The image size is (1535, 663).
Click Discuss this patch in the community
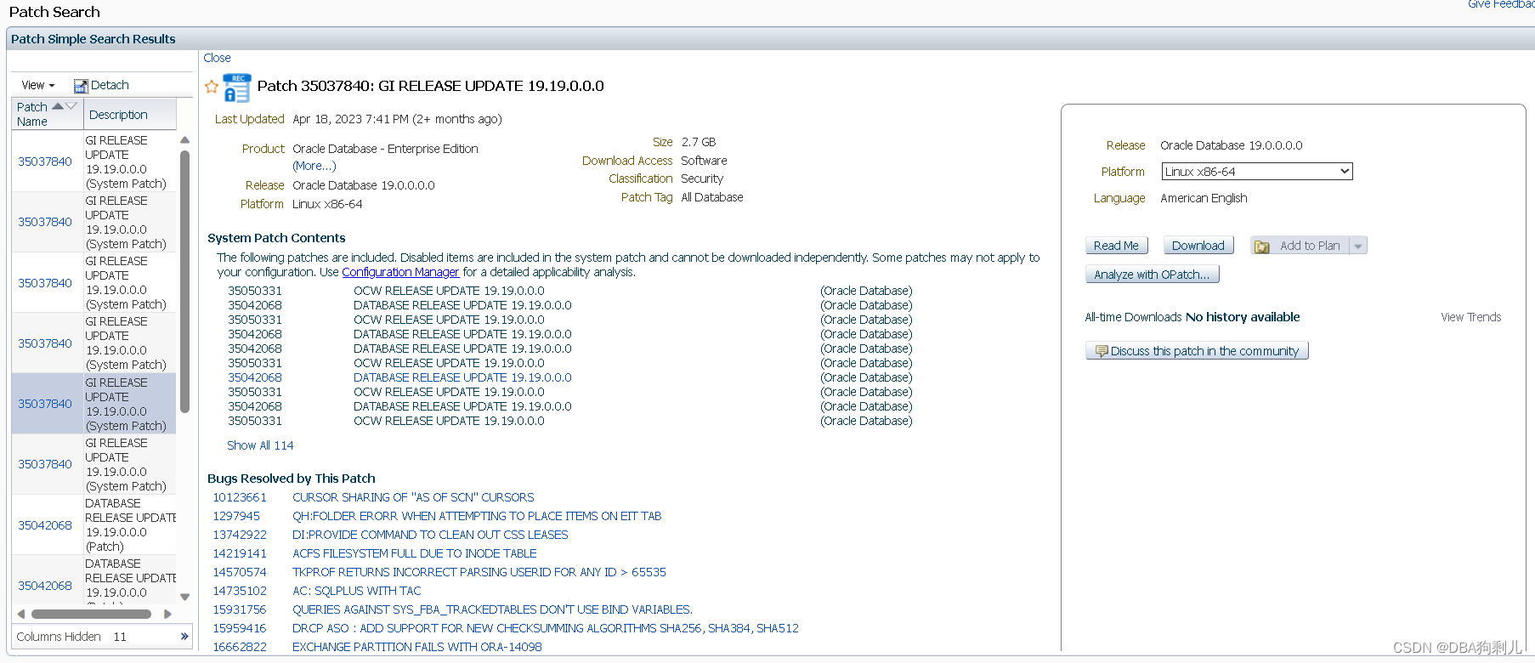coord(1197,351)
